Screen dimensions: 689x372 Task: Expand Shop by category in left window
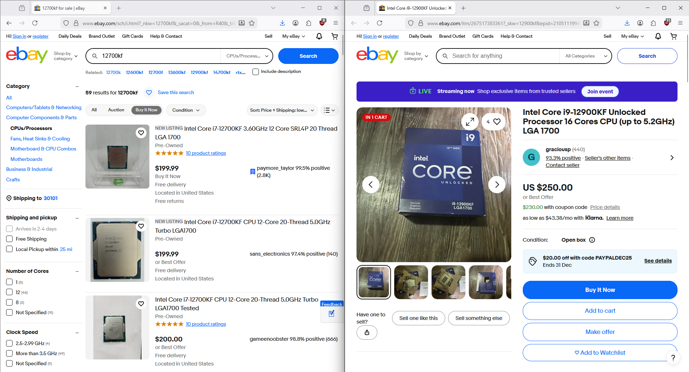click(x=66, y=56)
